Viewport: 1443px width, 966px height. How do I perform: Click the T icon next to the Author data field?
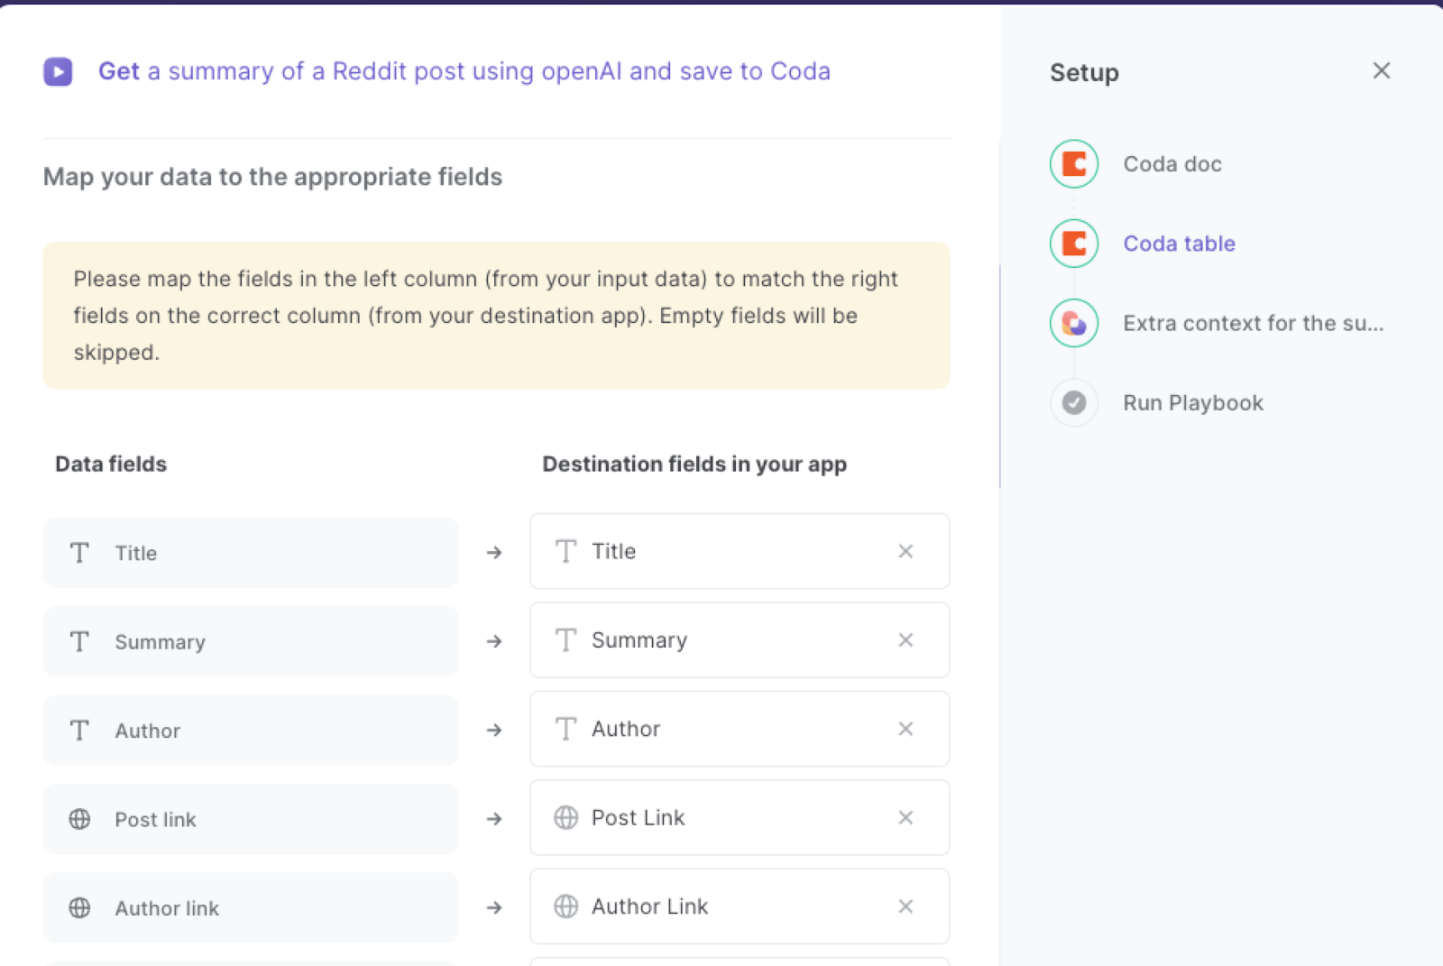point(79,731)
